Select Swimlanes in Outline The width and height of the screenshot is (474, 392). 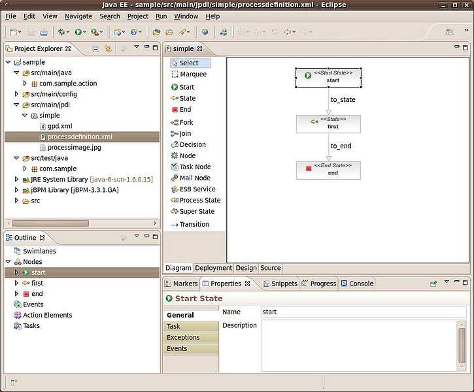(x=35, y=252)
